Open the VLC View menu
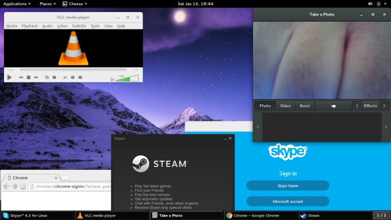Screen dimensions: 391x220 point(108,26)
